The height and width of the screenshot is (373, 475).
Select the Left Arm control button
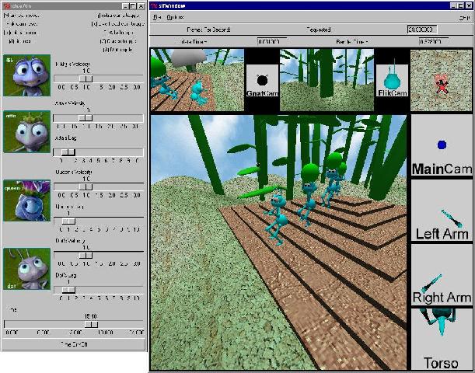(x=442, y=211)
